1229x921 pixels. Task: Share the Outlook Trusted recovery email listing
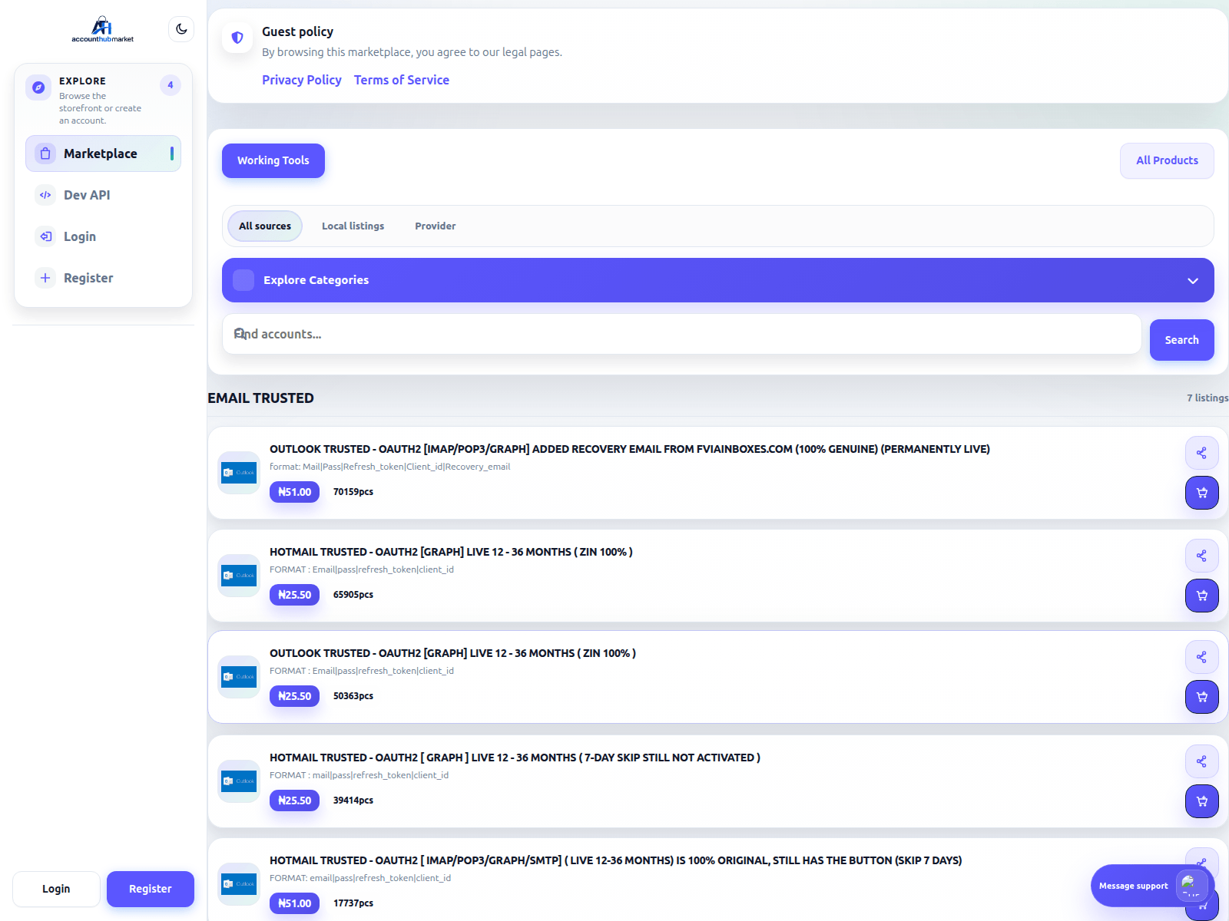tap(1201, 453)
